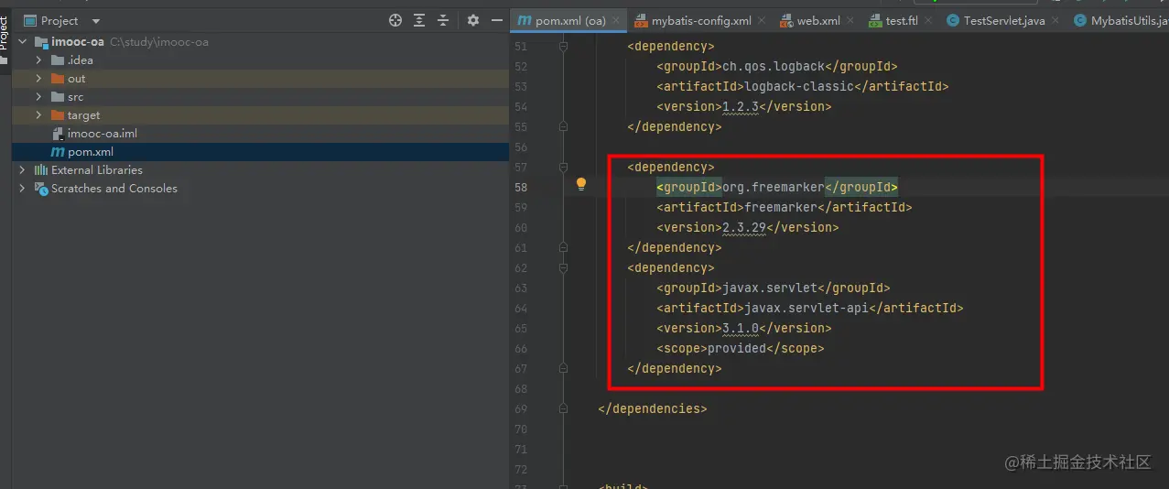Click the imooc-oa module folder icon
This screenshot has height=489, width=1169.
[41, 42]
